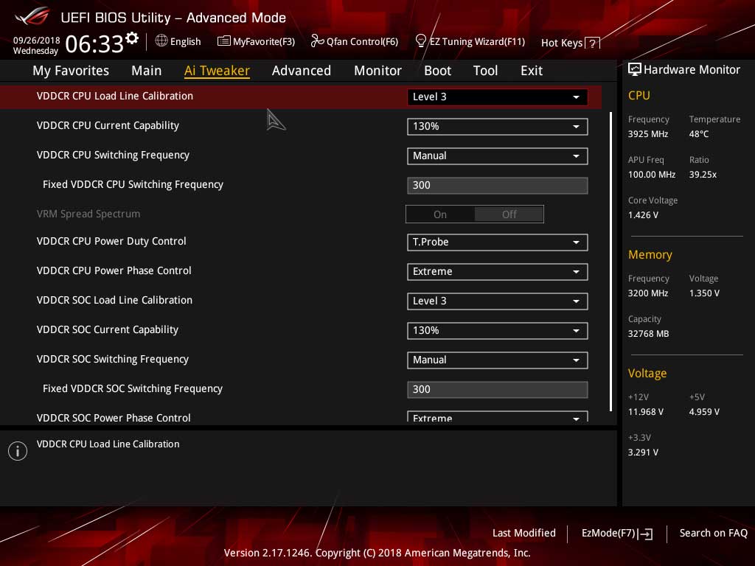The width and height of the screenshot is (755, 566).
Task: Select the Ai Tweaker tab
Action: click(x=217, y=71)
